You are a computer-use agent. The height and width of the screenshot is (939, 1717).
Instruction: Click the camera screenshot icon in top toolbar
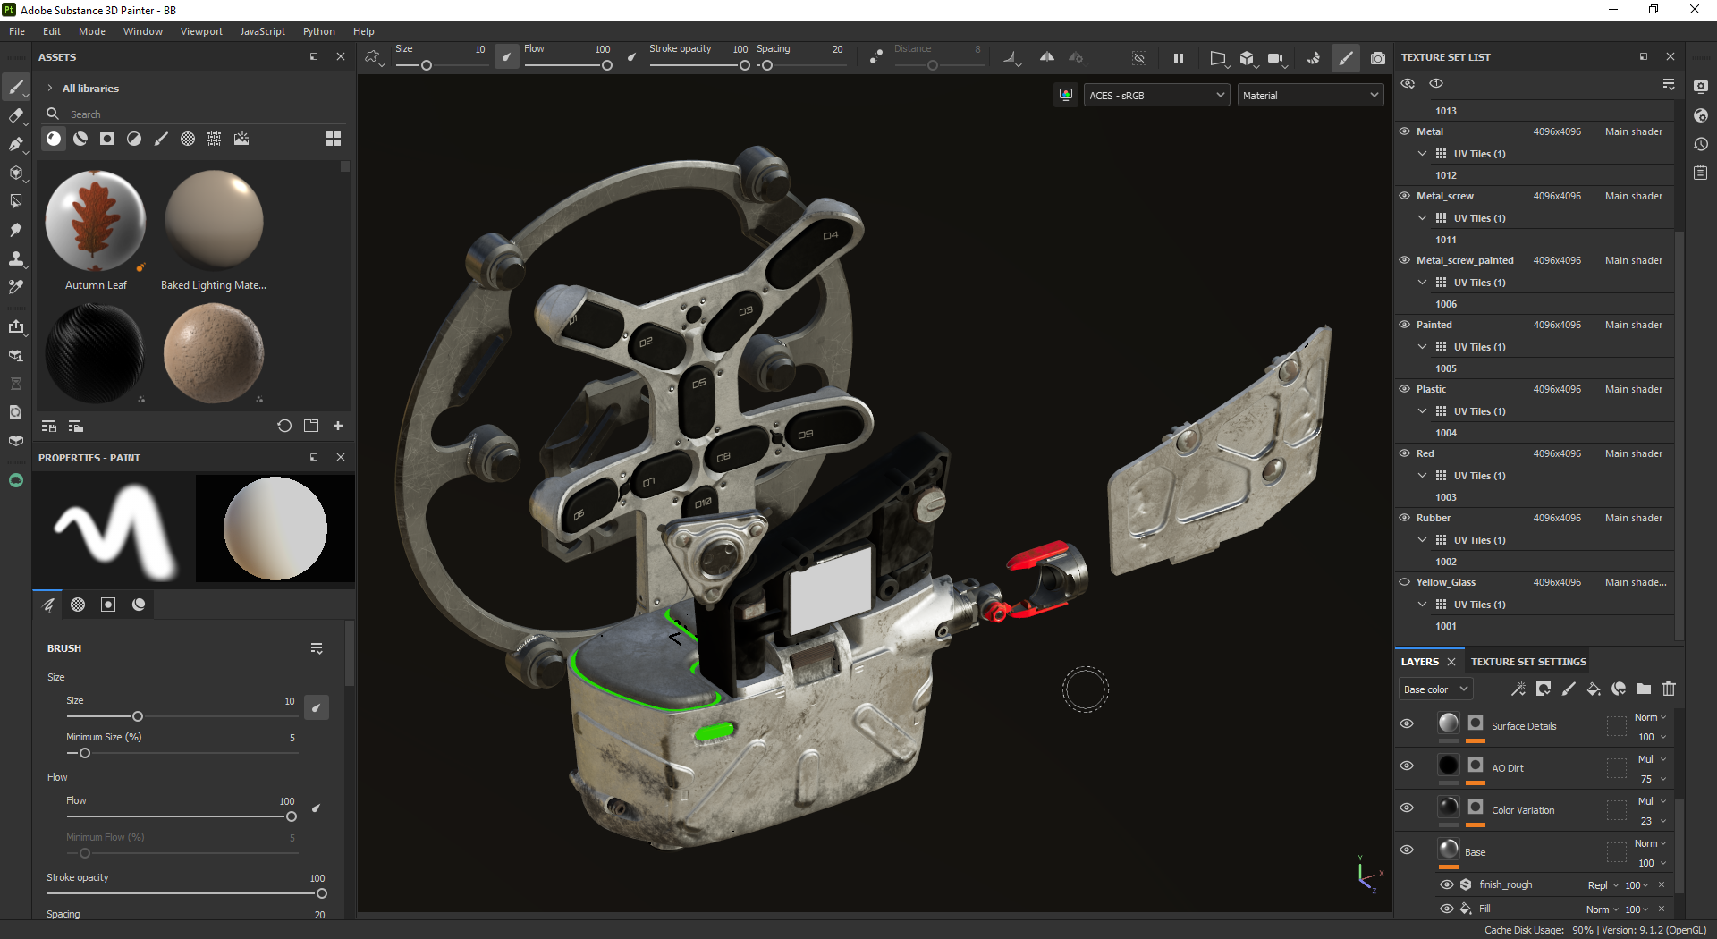click(x=1378, y=58)
